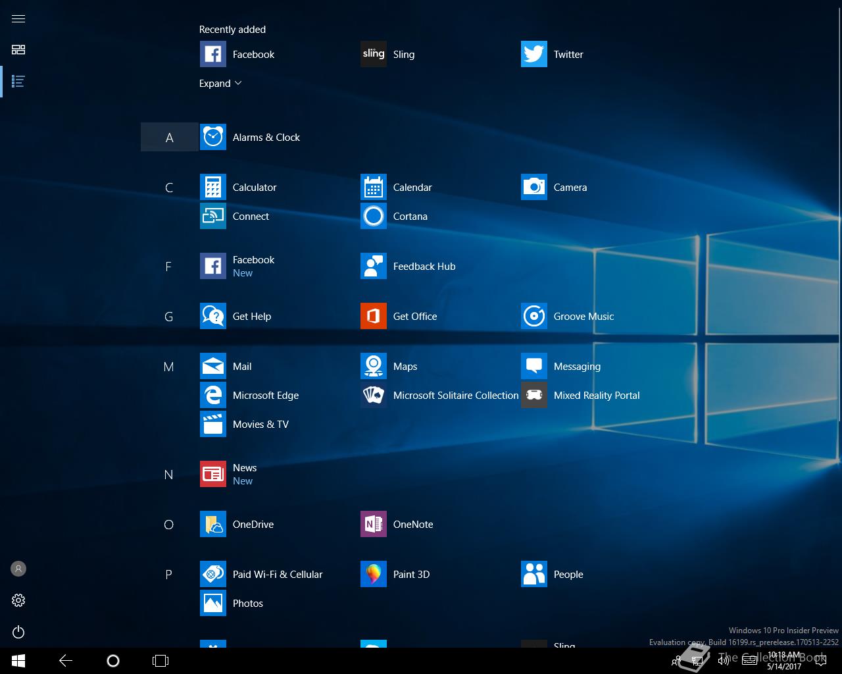Expand the Recently added list
This screenshot has height=674, width=842.
pyautogui.click(x=220, y=84)
